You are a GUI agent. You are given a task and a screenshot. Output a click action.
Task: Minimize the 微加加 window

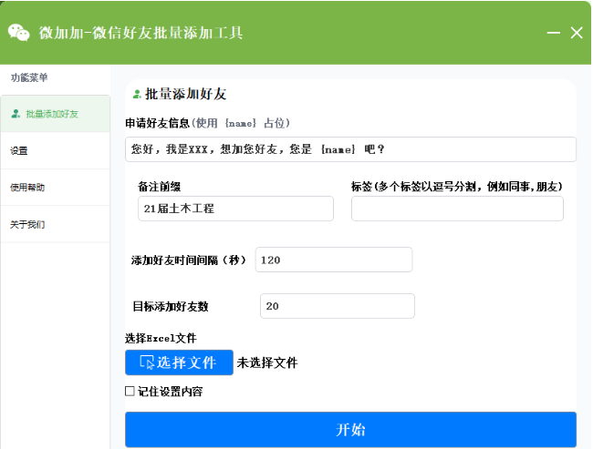pyautogui.click(x=553, y=34)
